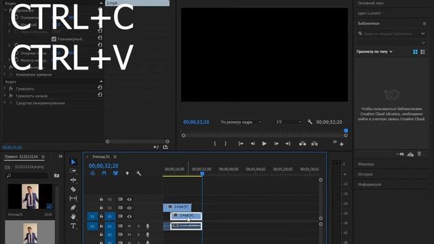The height and width of the screenshot is (244, 434).
Task: Click the Extract button
Action: (315, 144)
